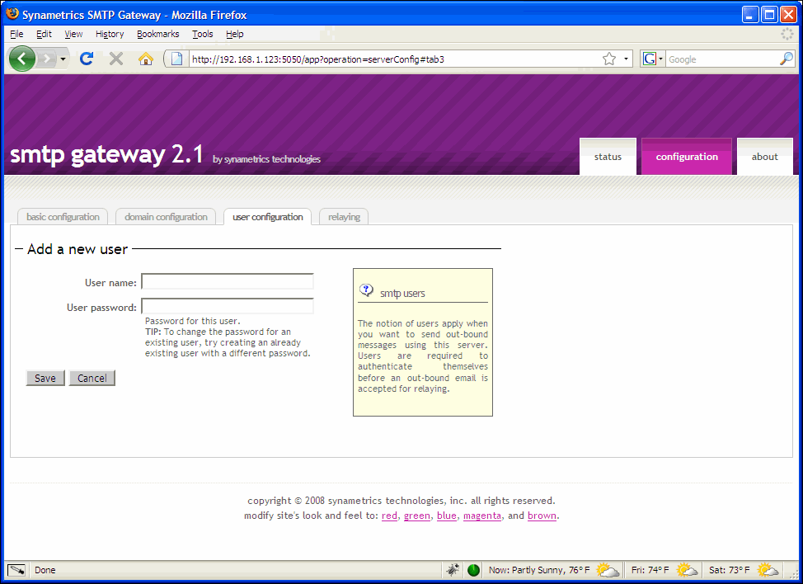Image resolution: width=803 pixels, height=584 pixels.
Task: Open the address bar history dropdown
Action: tap(626, 59)
